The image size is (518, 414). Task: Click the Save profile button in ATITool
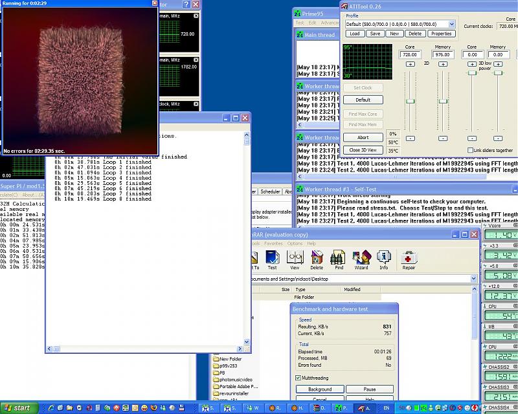click(x=375, y=34)
